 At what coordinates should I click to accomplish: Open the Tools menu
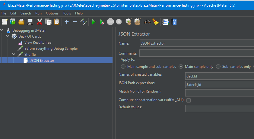67,13
